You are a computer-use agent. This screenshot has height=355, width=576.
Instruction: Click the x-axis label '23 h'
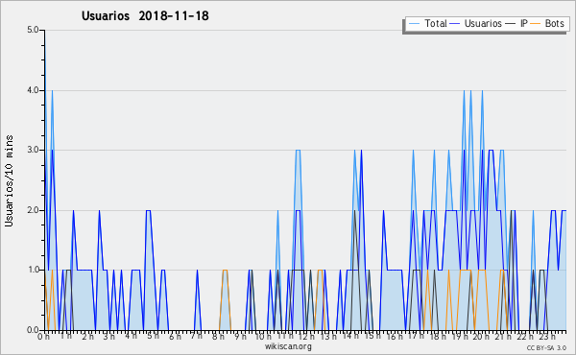point(547,337)
